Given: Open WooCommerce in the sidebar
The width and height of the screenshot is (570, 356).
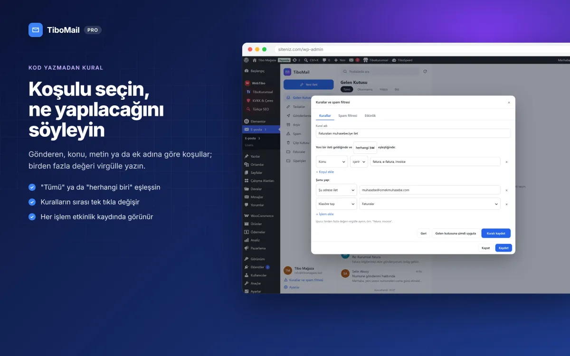Looking at the screenshot, I should [261, 215].
